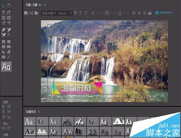Click the font size control

point(93,13)
